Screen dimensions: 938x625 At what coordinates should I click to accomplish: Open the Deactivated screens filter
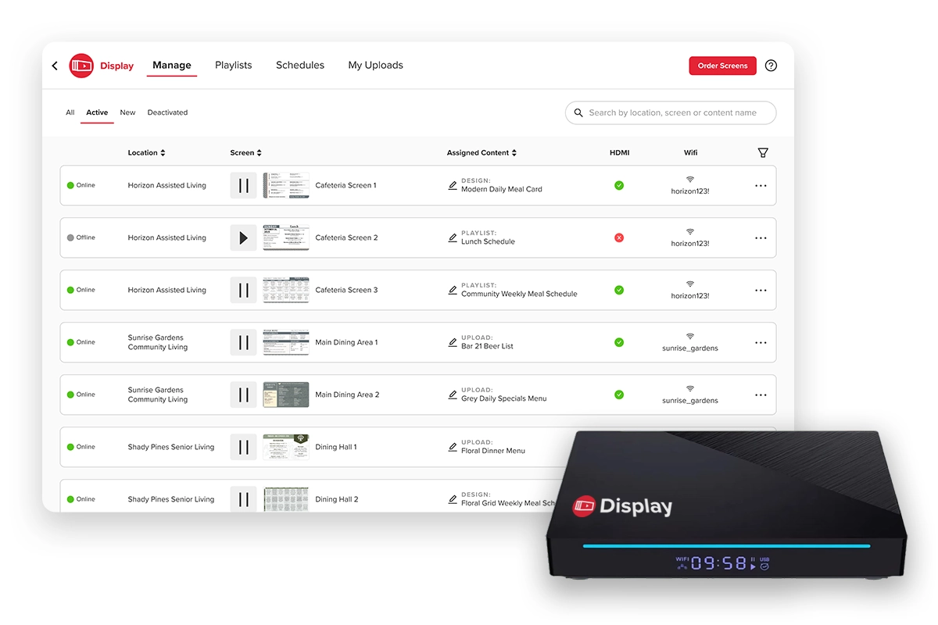167,112
